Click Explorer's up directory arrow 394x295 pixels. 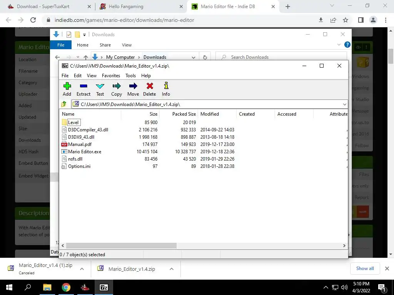click(x=86, y=57)
